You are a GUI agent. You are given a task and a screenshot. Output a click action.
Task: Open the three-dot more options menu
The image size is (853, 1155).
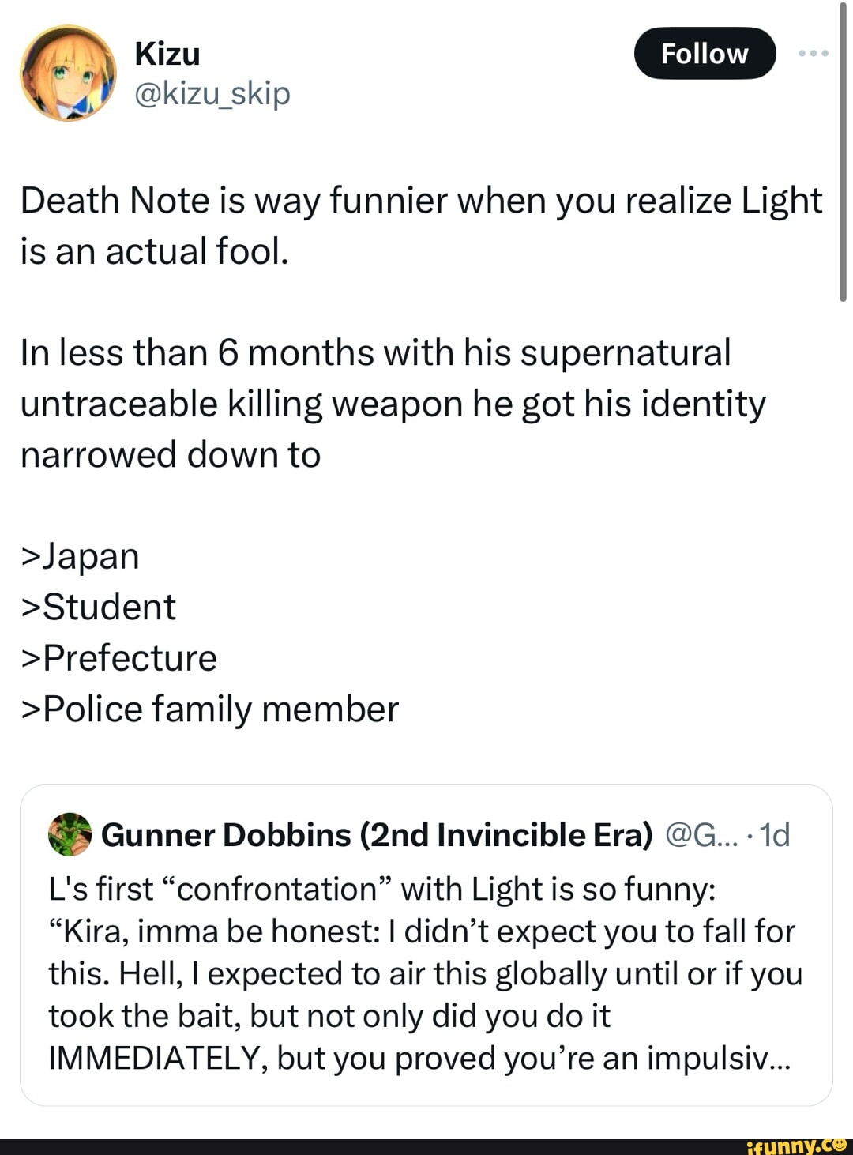coord(814,54)
